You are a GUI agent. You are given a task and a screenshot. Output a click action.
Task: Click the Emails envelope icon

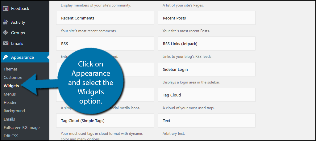coord(6,43)
